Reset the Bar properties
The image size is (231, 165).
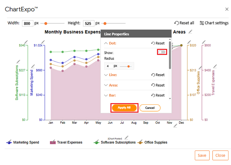pyautogui.click(x=158, y=95)
